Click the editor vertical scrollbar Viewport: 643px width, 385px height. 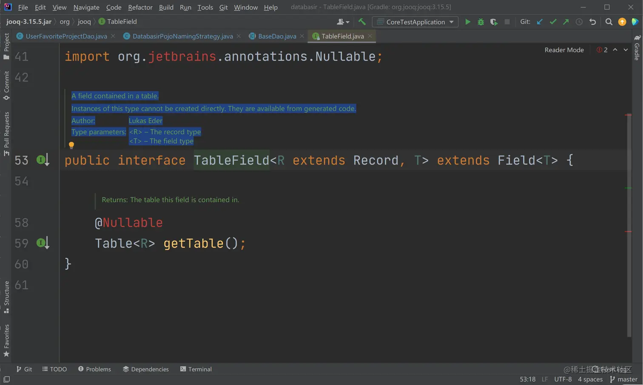[x=629, y=224]
